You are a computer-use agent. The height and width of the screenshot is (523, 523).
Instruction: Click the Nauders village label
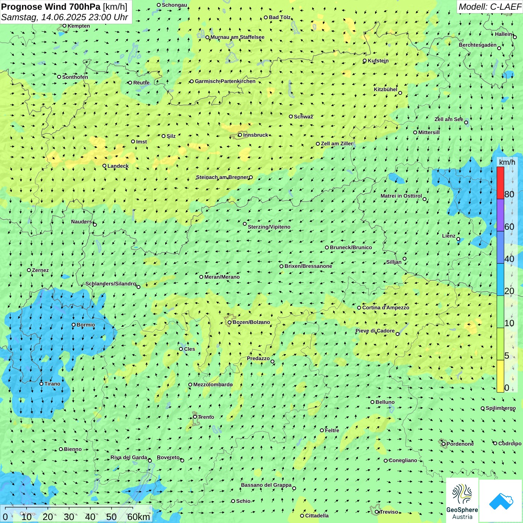(x=81, y=222)
